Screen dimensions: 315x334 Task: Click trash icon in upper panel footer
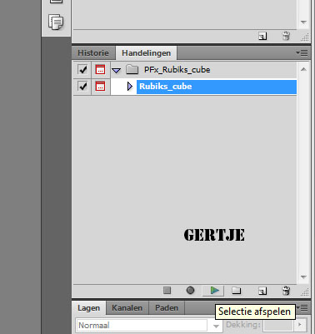[x=286, y=36]
